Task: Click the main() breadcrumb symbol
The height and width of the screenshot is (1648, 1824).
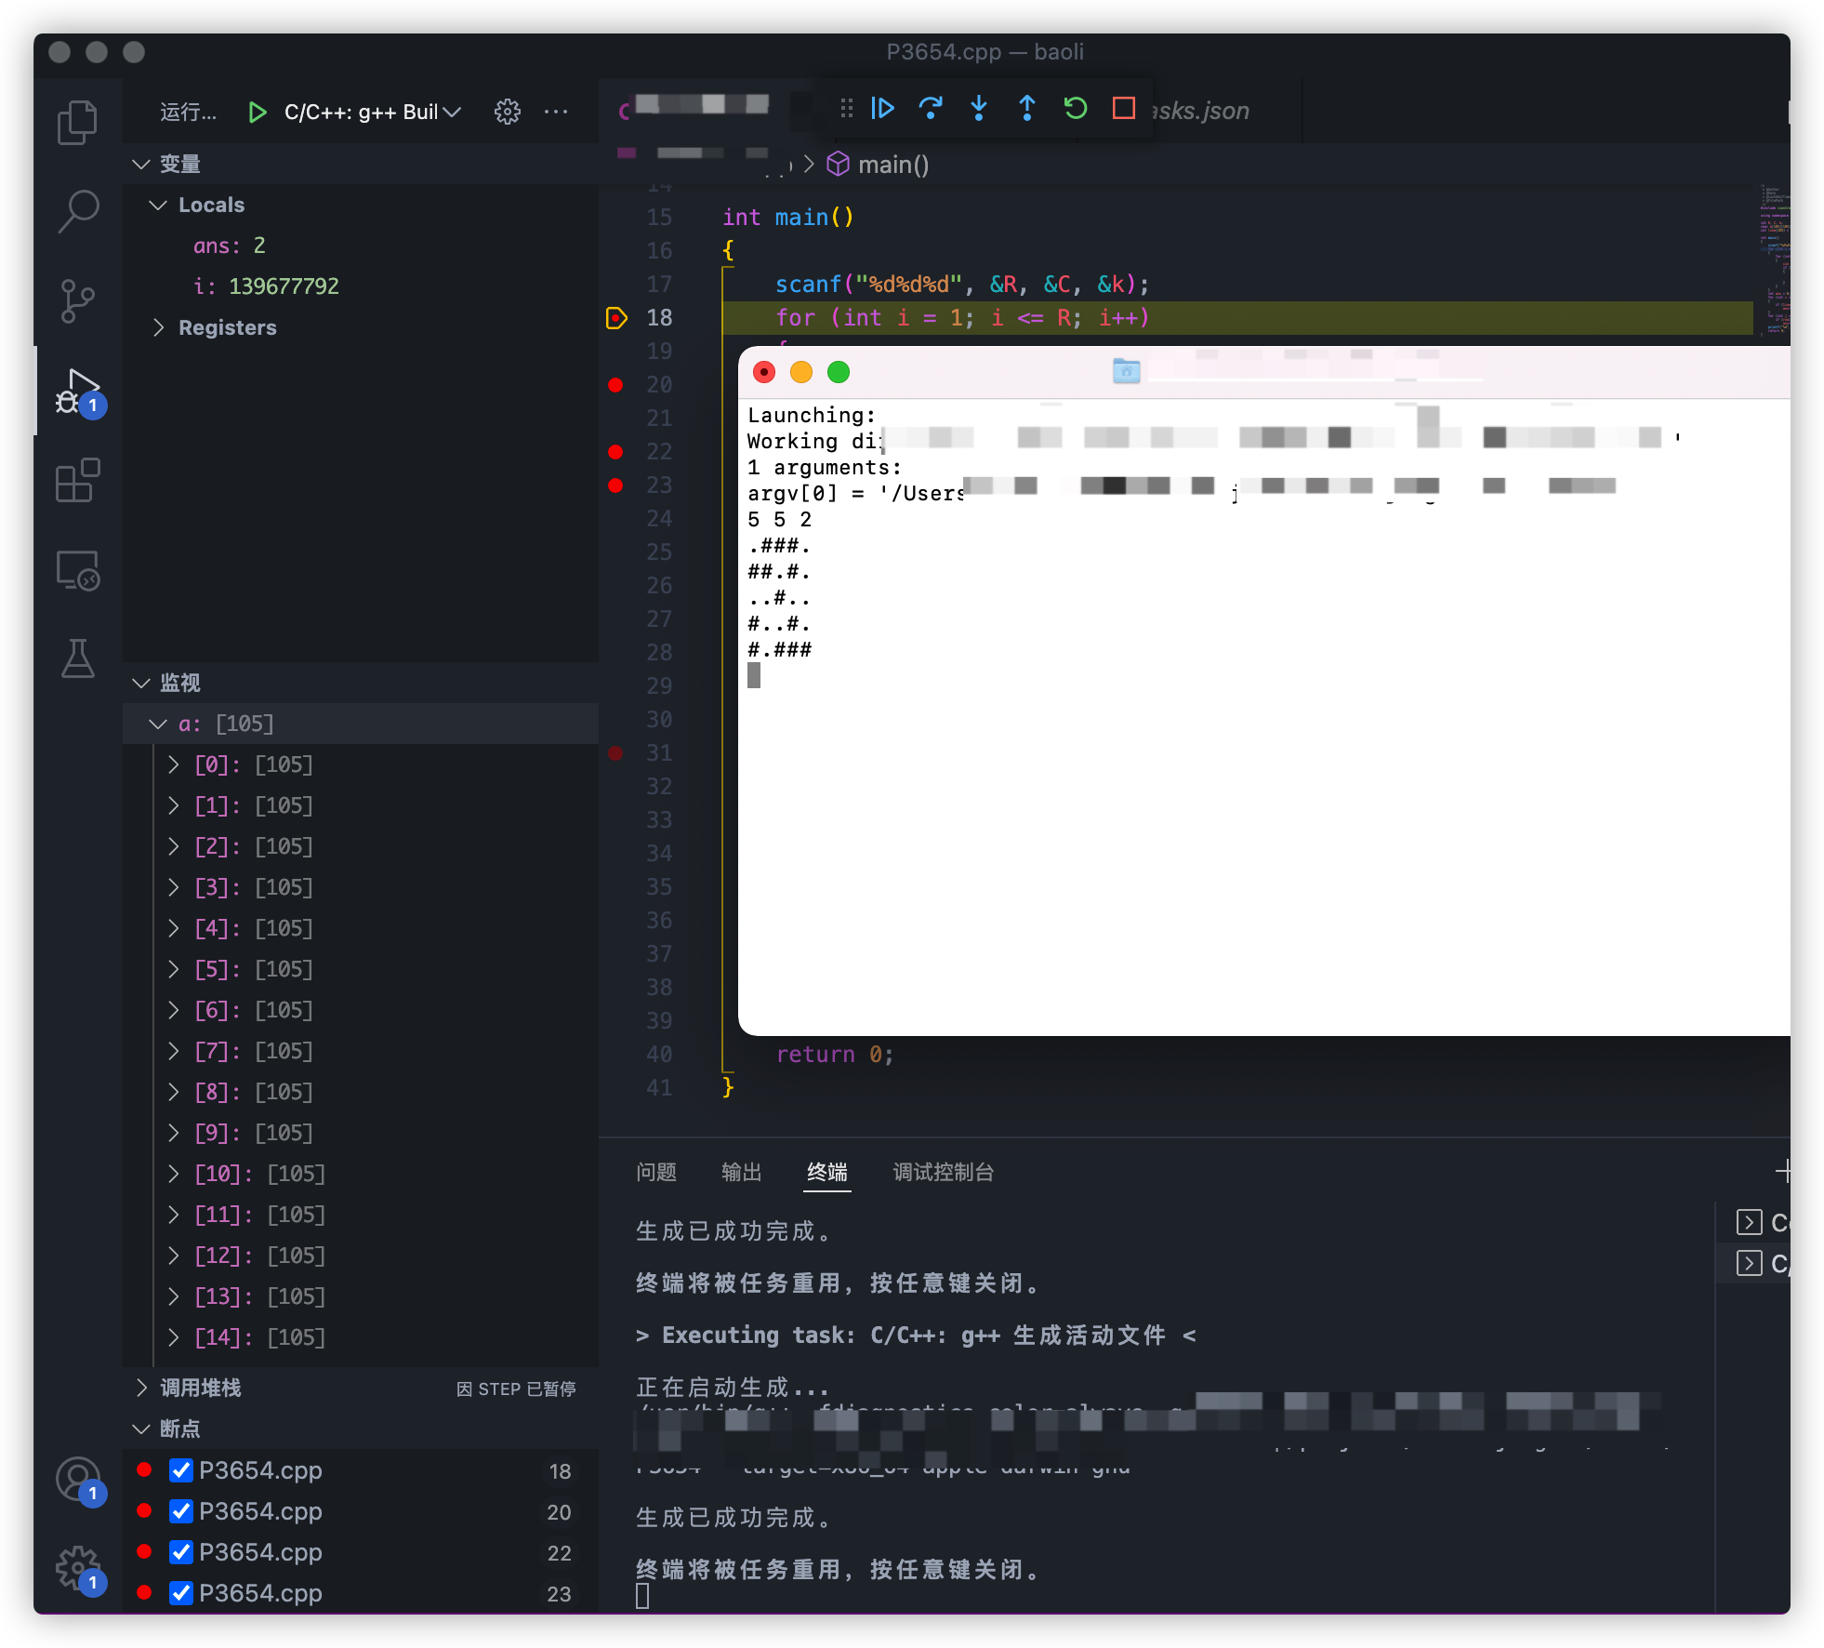Action: tap(879, 165)
